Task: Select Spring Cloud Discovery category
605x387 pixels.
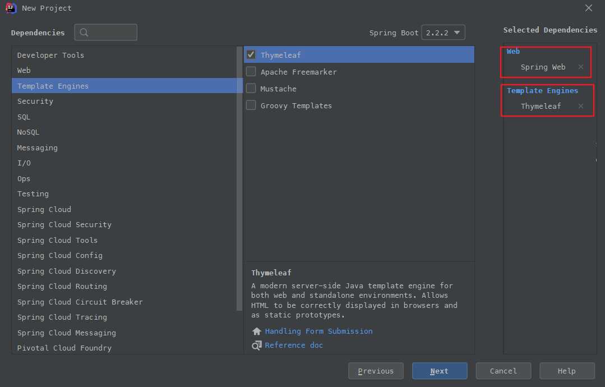Action: pyautogui.click(x=124, y=271)
